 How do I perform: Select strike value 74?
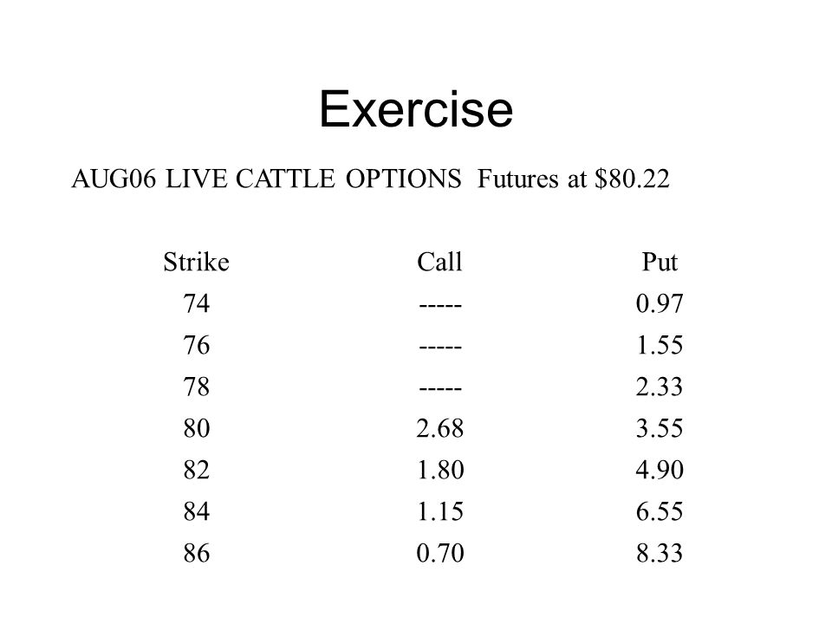(197, 303)
